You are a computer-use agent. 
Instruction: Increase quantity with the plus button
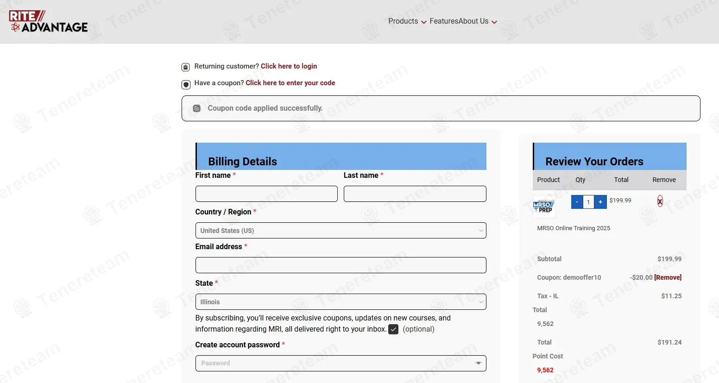(x=600, y=202)
